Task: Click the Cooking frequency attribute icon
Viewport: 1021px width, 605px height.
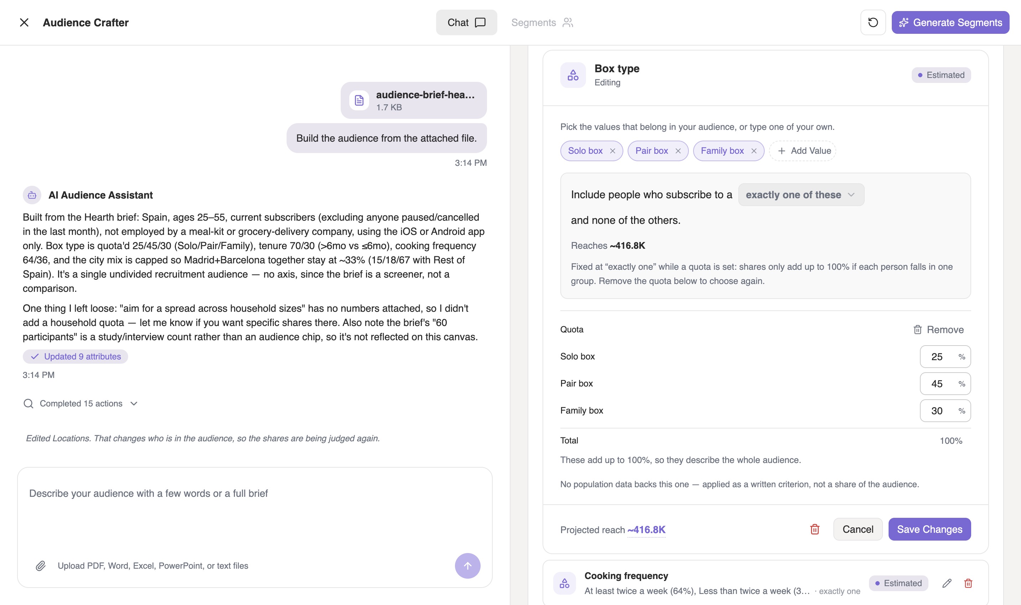Action: pyautogui.click(x=564, y=583)
